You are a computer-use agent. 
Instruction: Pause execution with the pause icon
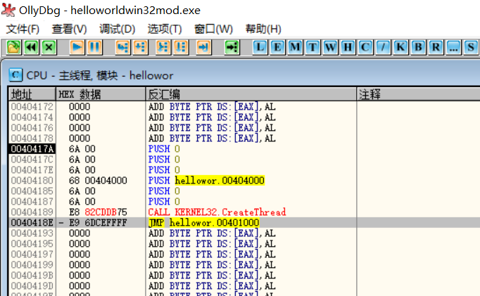(x=94, y=47)
